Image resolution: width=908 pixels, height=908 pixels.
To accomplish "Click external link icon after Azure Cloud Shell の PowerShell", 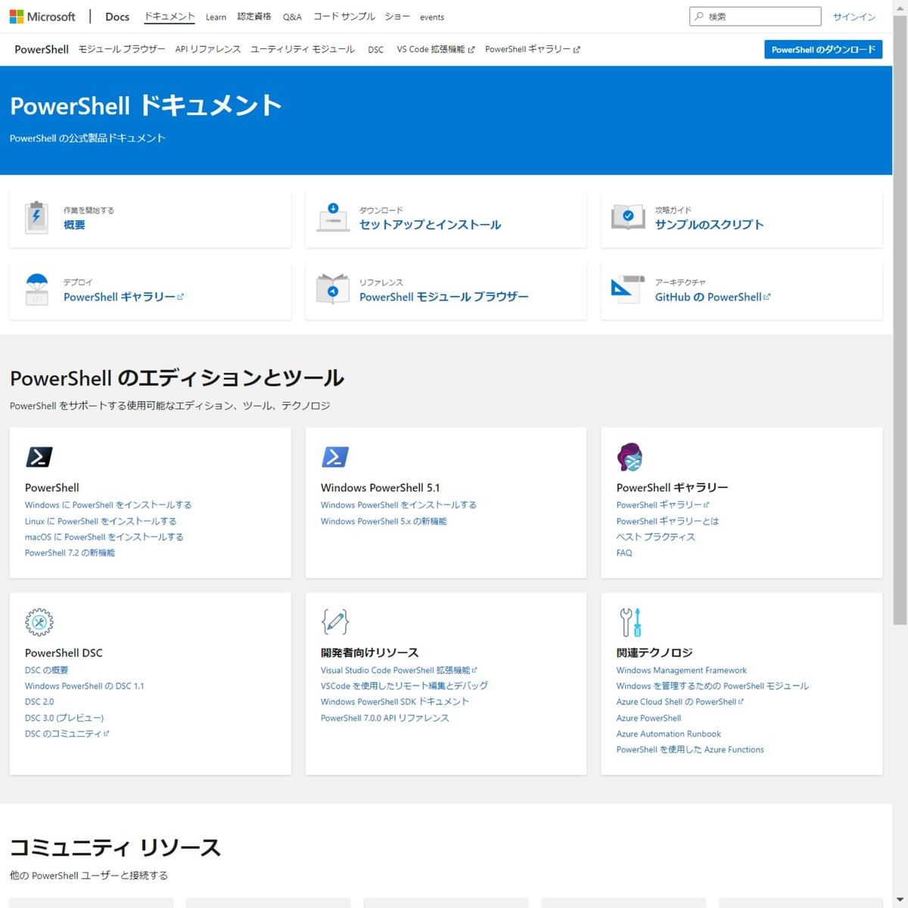I will 741,701.
